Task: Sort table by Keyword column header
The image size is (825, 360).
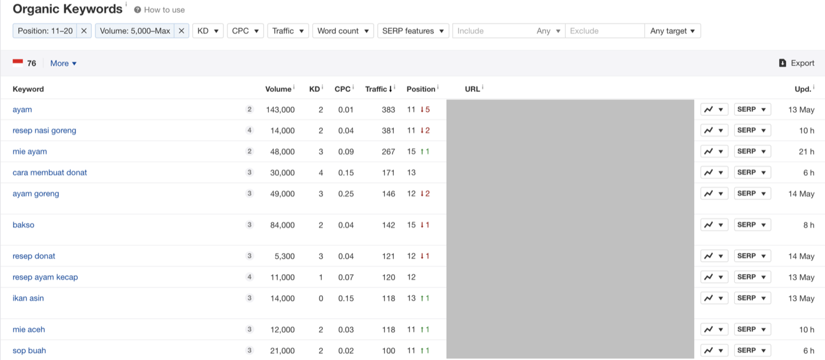Action: click(x=28, y=89)
